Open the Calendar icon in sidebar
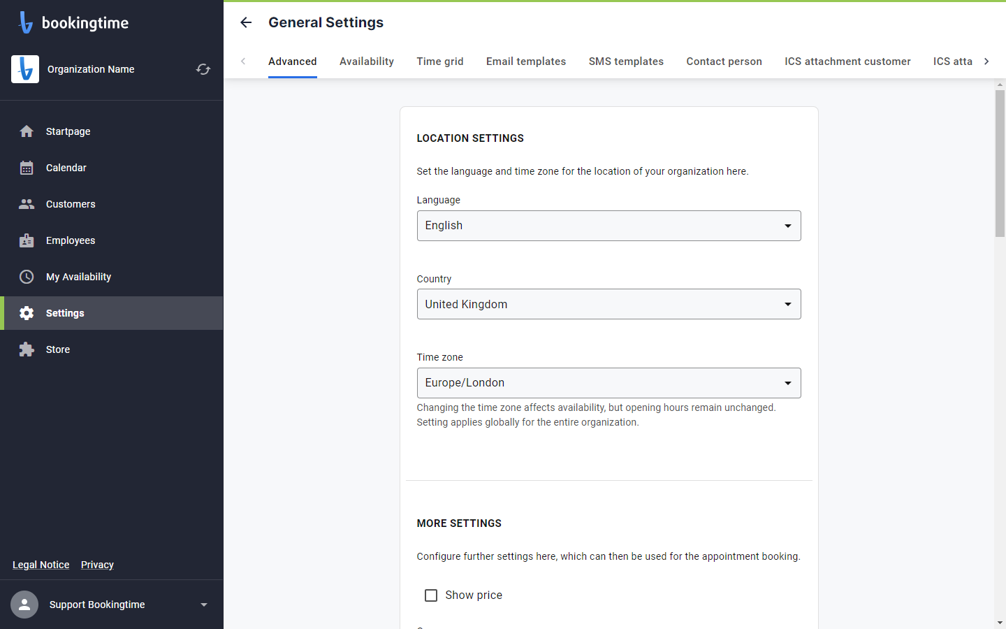The image size is (1006, 629). pos(27,168)
